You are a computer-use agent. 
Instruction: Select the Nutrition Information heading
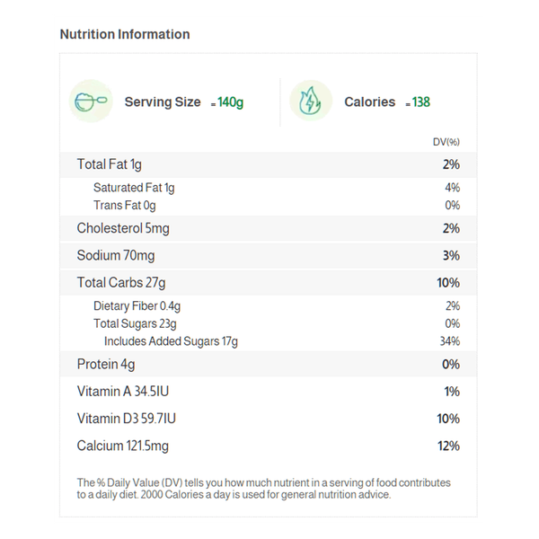click(124, 34)
